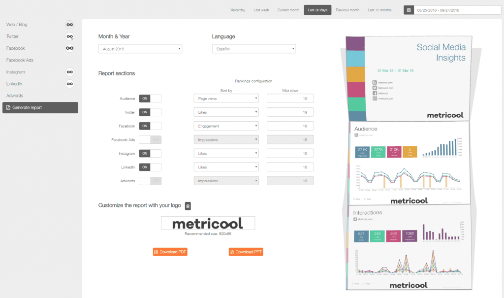Click Twitter max rows field
Screen dimensions: 504x298
290,112
